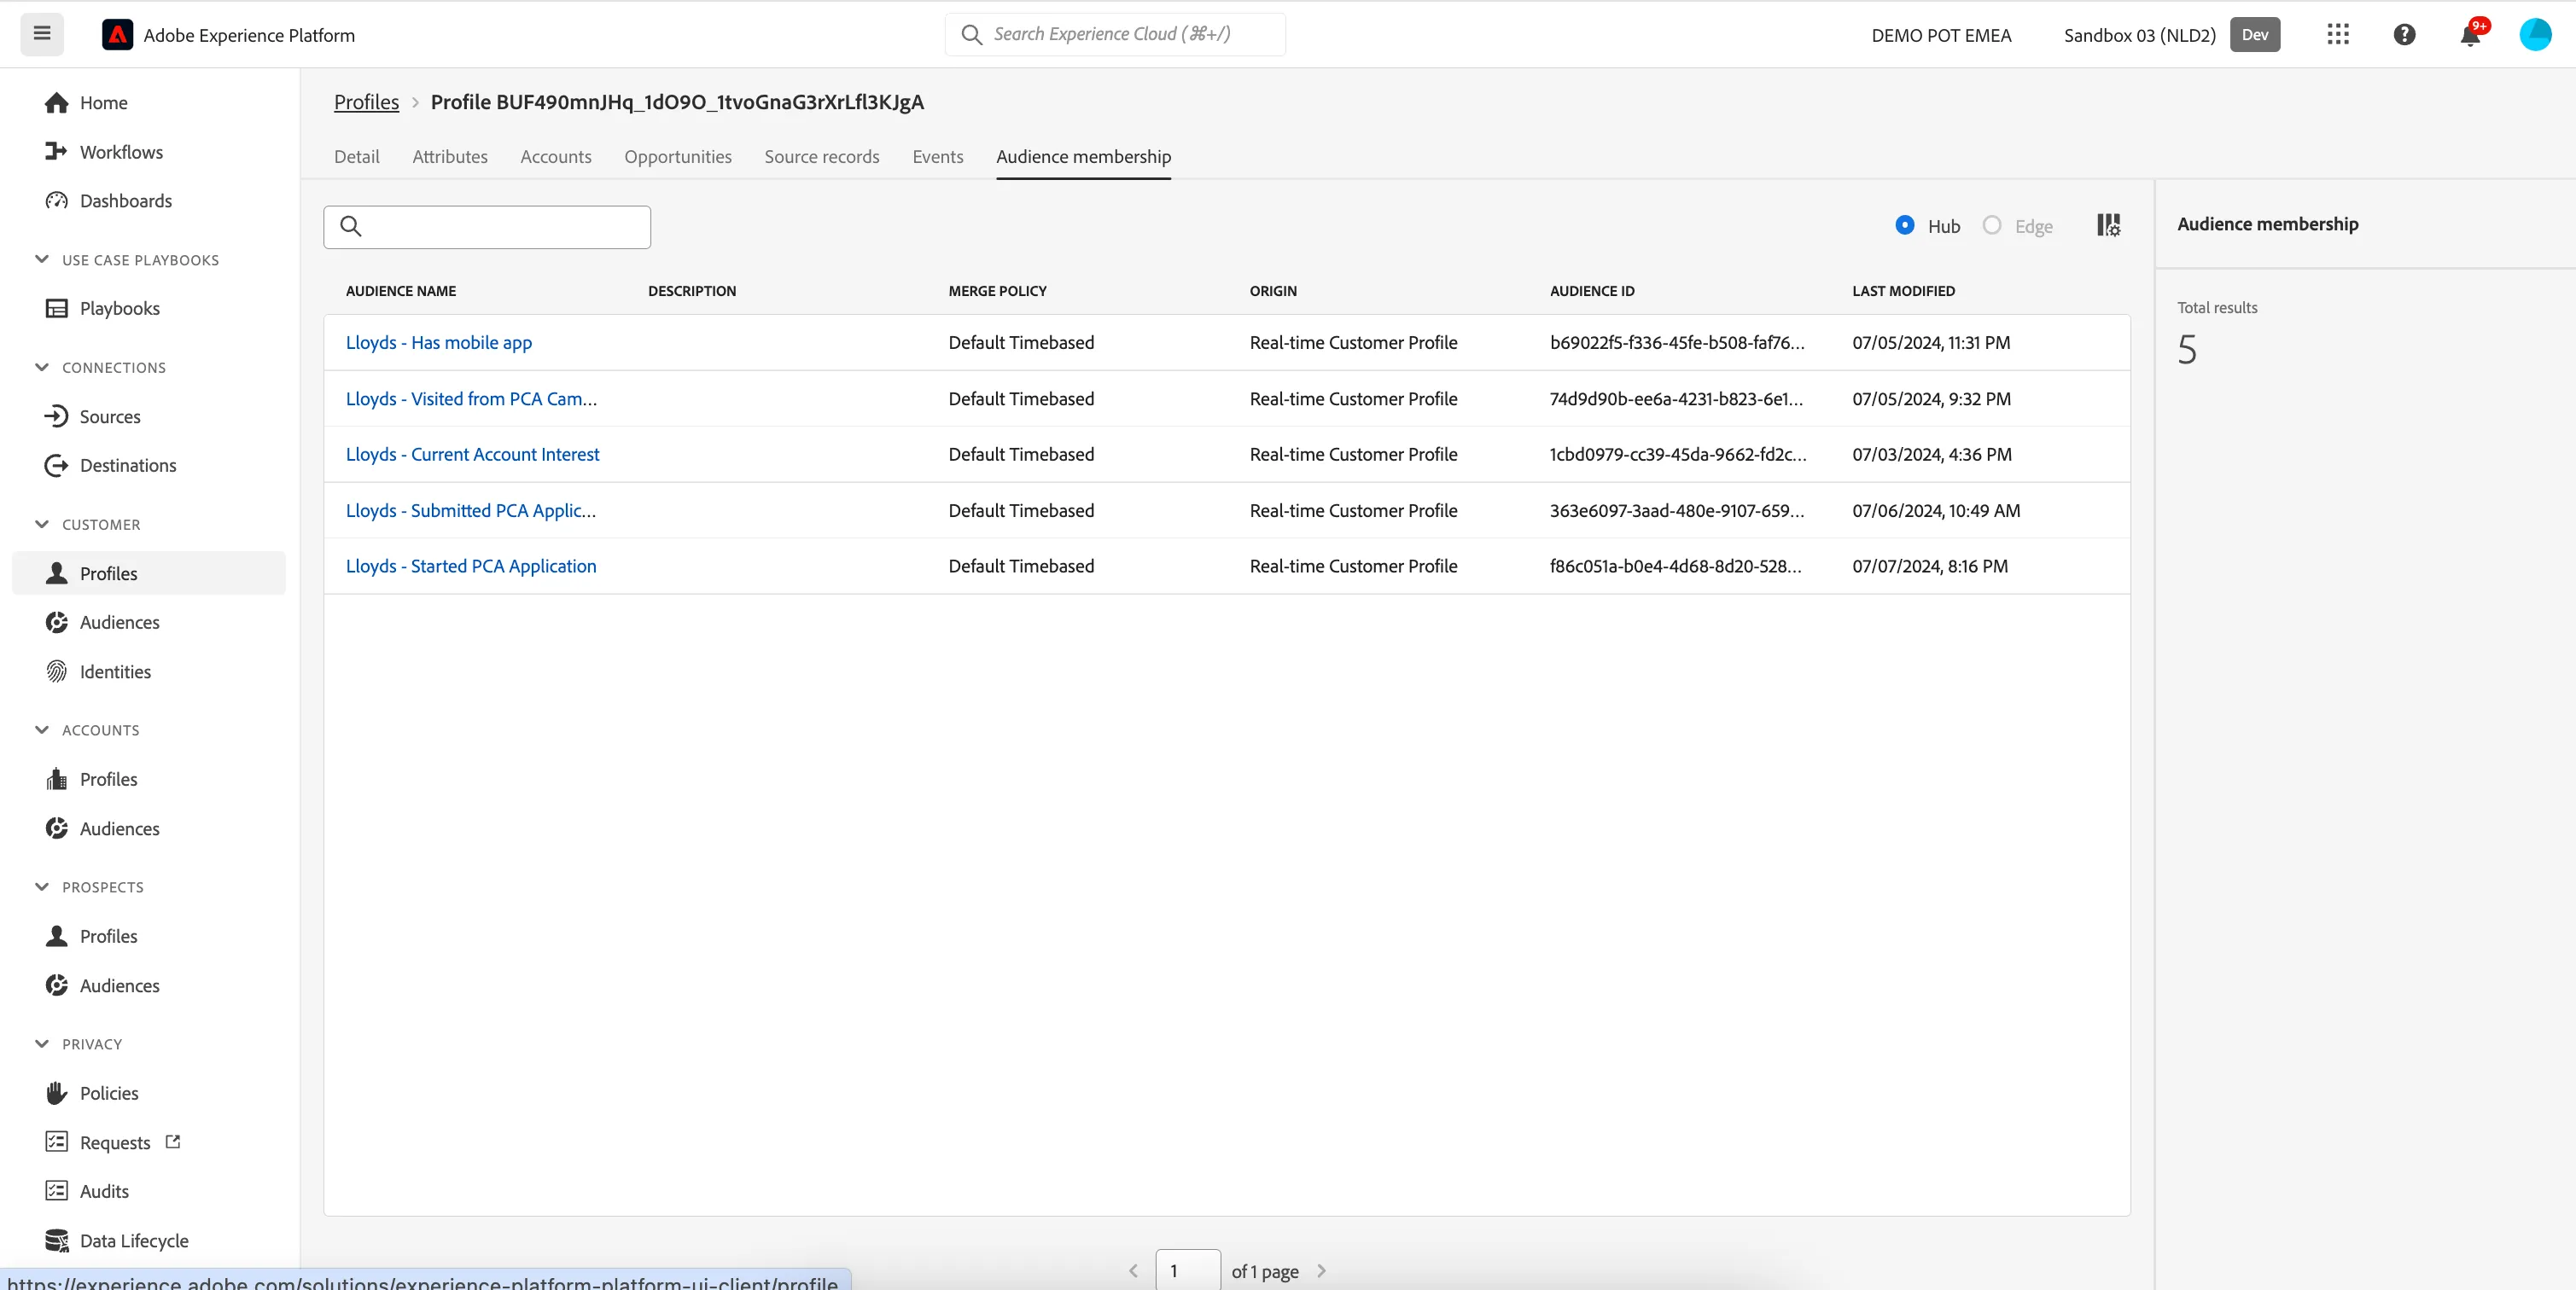Switch to the Source records tab
The width and height of the screenshot is (2576, 1290).
click(x=822, y=157)
